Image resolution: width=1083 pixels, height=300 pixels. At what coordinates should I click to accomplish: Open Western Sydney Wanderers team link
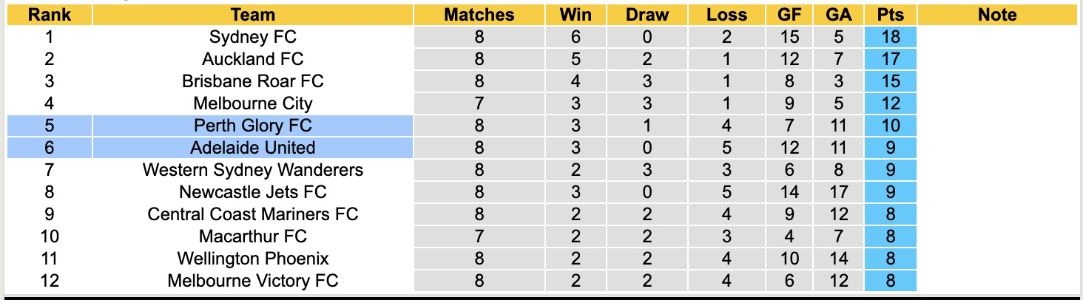click(x=252, y=170)
